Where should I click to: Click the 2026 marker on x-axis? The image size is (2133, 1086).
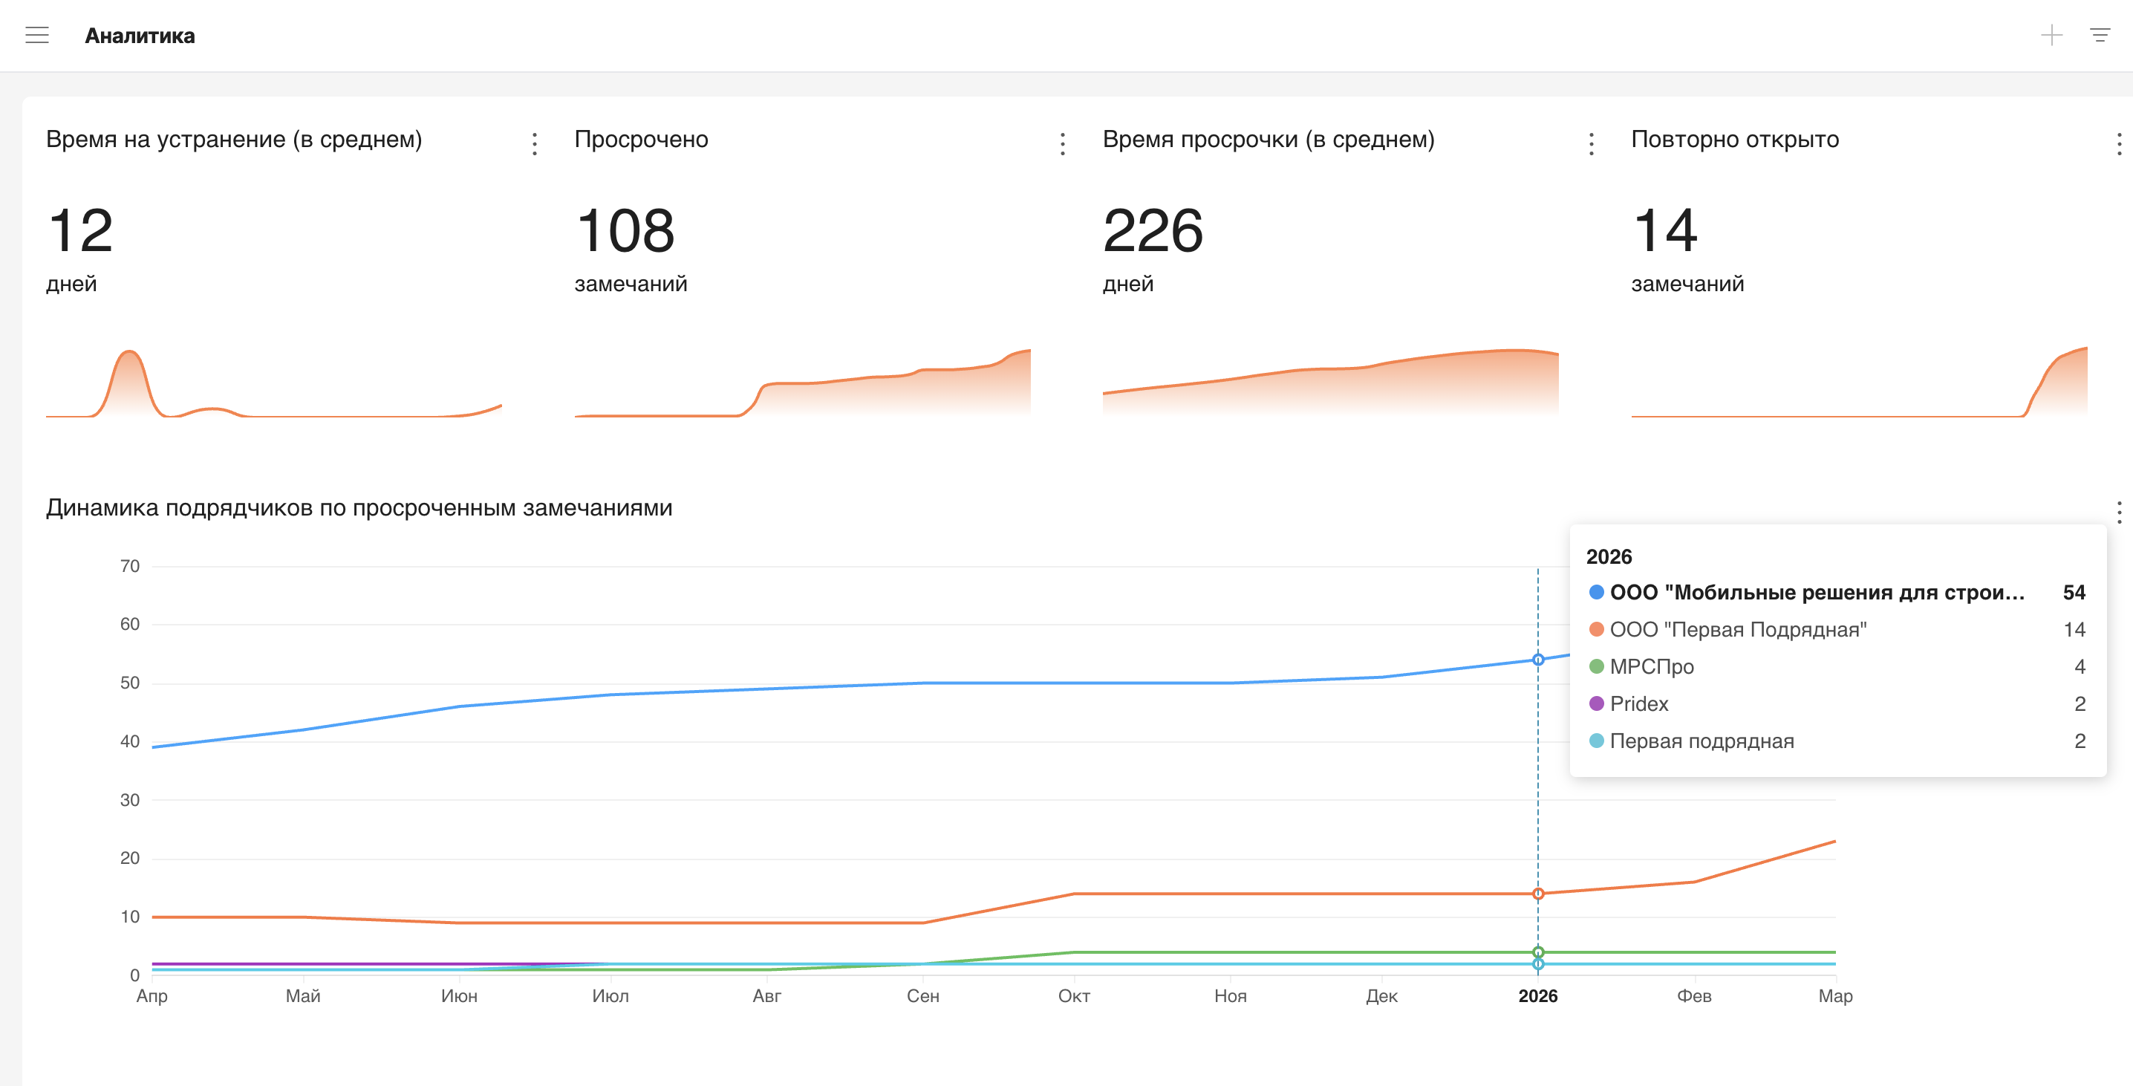click(1537, 995)
